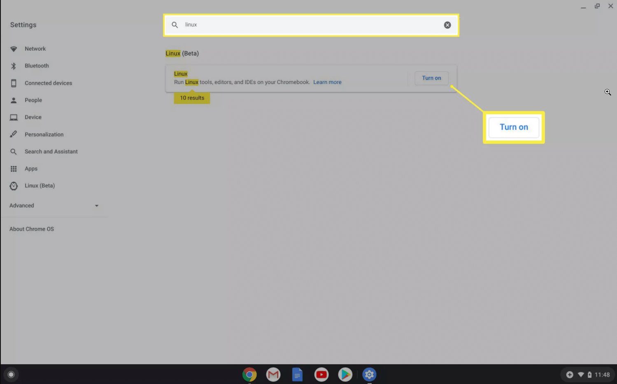This screenshot has height=384, width=617.
Task: Select the Network sidebar icon
Action: click(x=14, y=49)
